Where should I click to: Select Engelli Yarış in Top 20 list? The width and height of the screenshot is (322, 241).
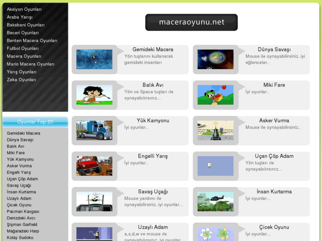[19, 172]
